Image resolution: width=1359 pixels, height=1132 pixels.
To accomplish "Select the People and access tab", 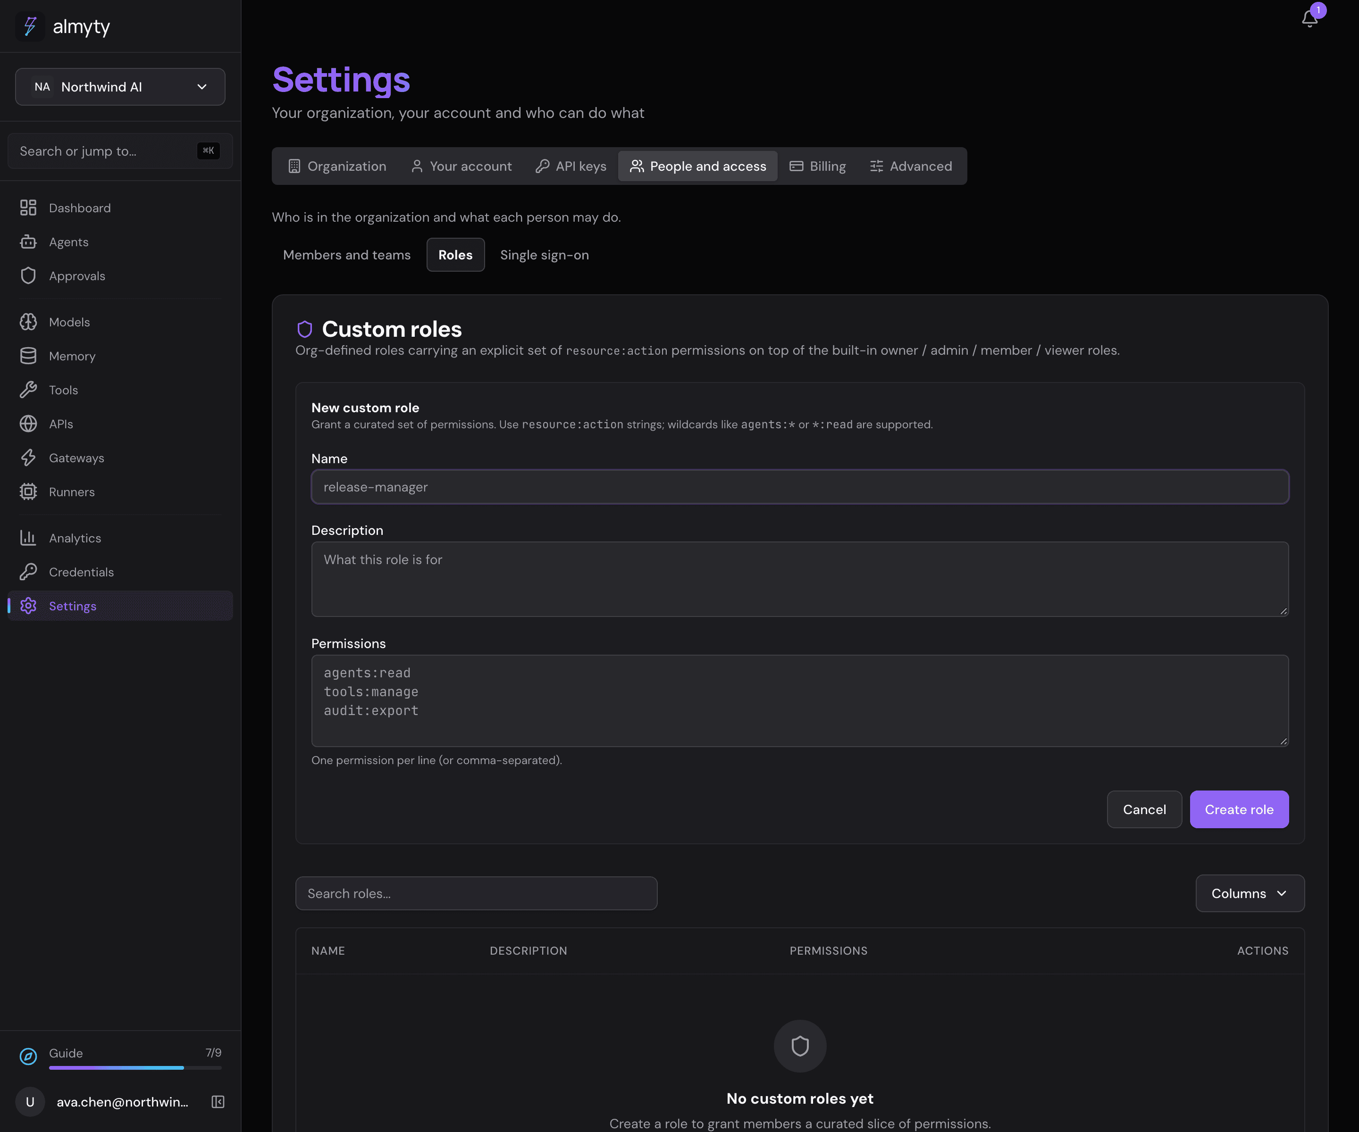I will click(697, 166).
